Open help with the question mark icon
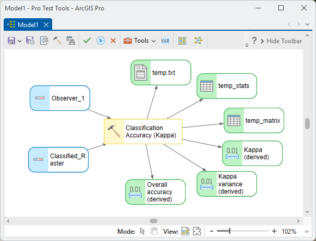 (254, 41)
